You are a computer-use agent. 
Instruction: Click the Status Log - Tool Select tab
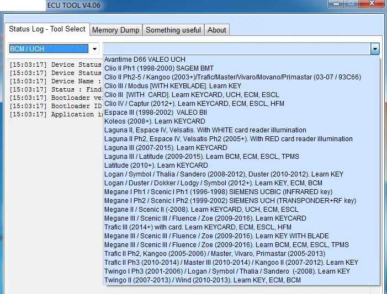tap(47, 29)
